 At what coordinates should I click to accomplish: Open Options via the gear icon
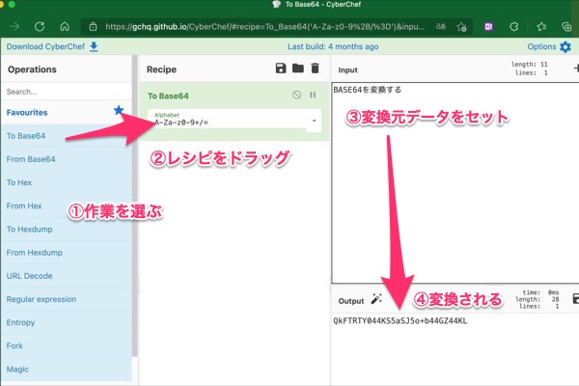point(565,46)
